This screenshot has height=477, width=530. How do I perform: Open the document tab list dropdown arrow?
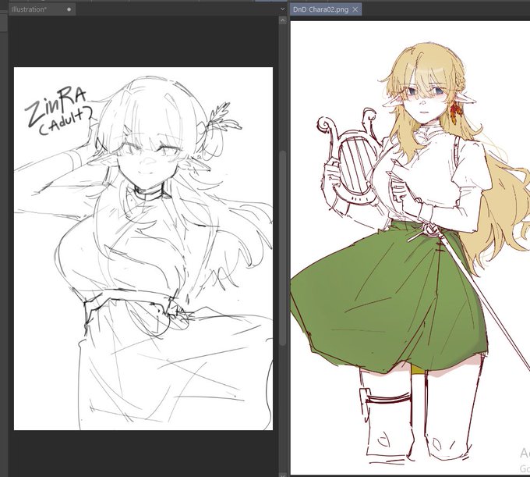pyautogui.click(x=283, y=9)
